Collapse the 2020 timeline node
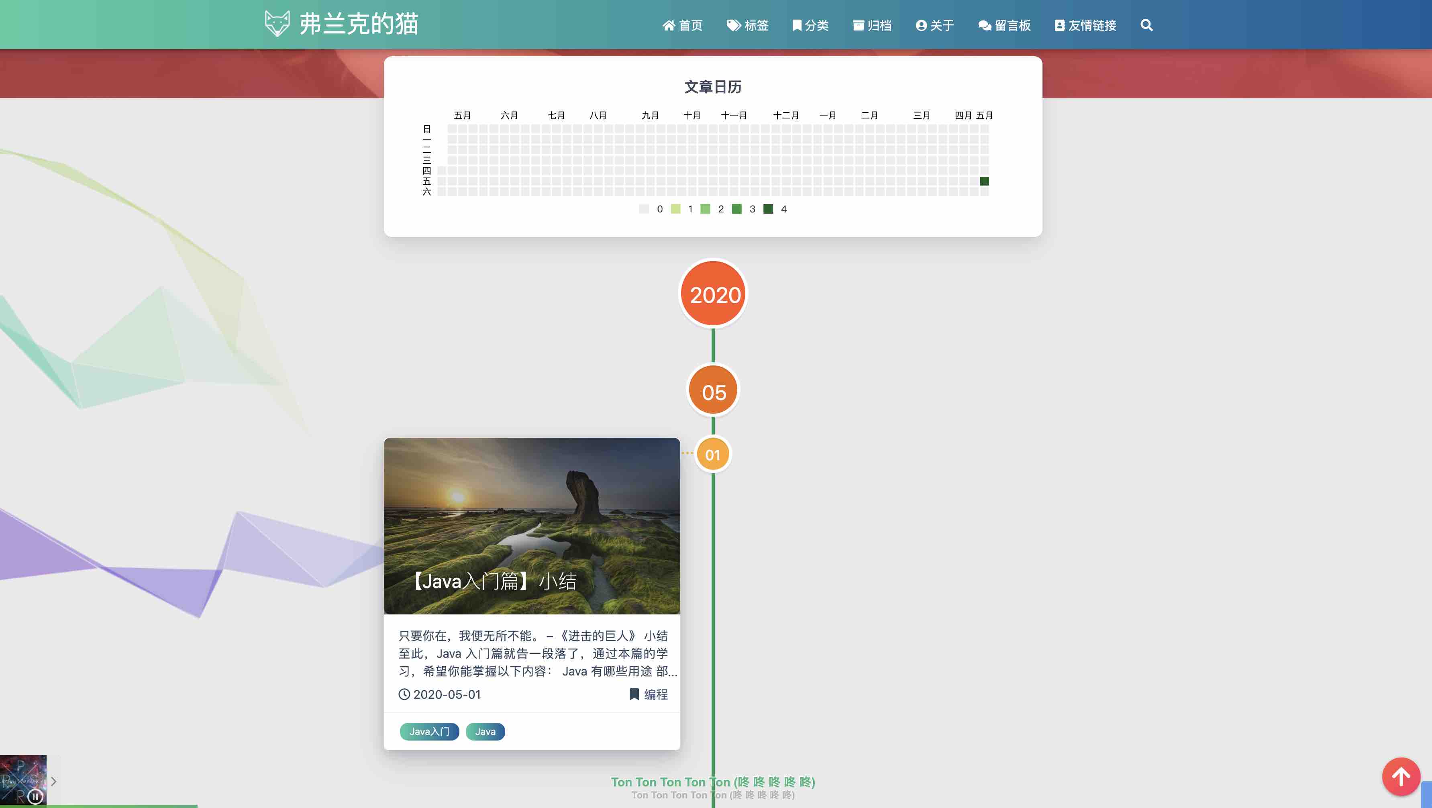This screenshot has height=808, width=1432. point(712,294)
